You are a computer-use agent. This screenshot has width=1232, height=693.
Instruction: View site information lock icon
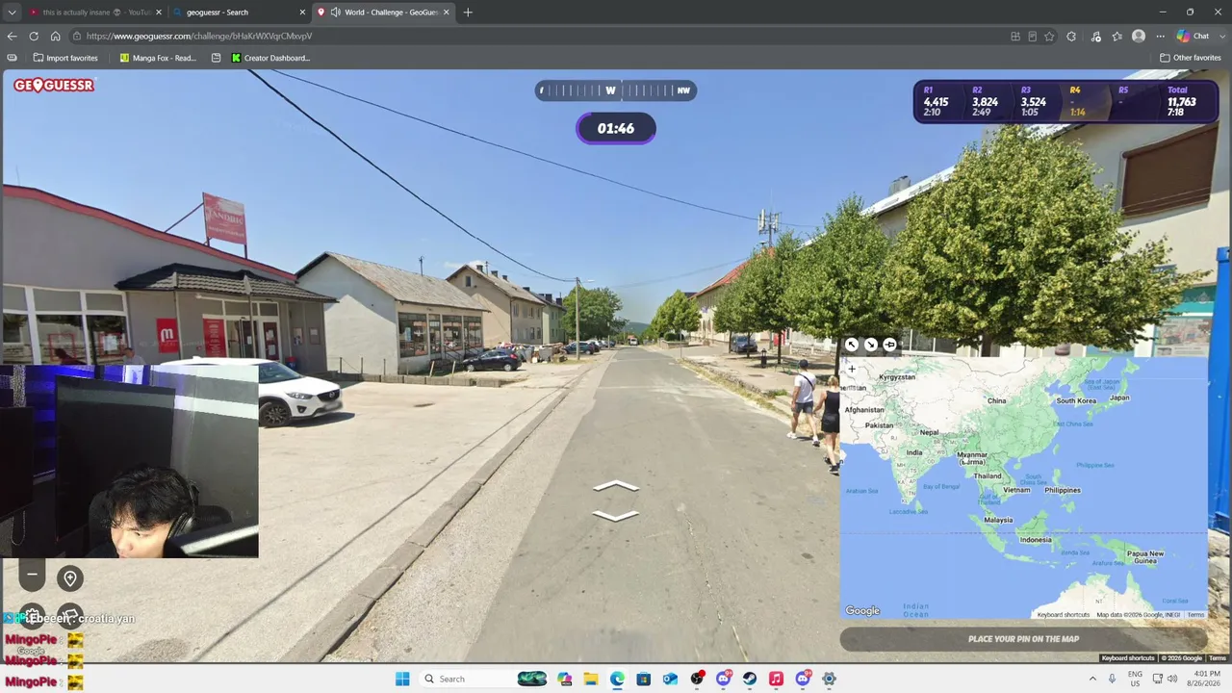click(x=77, y=37)
